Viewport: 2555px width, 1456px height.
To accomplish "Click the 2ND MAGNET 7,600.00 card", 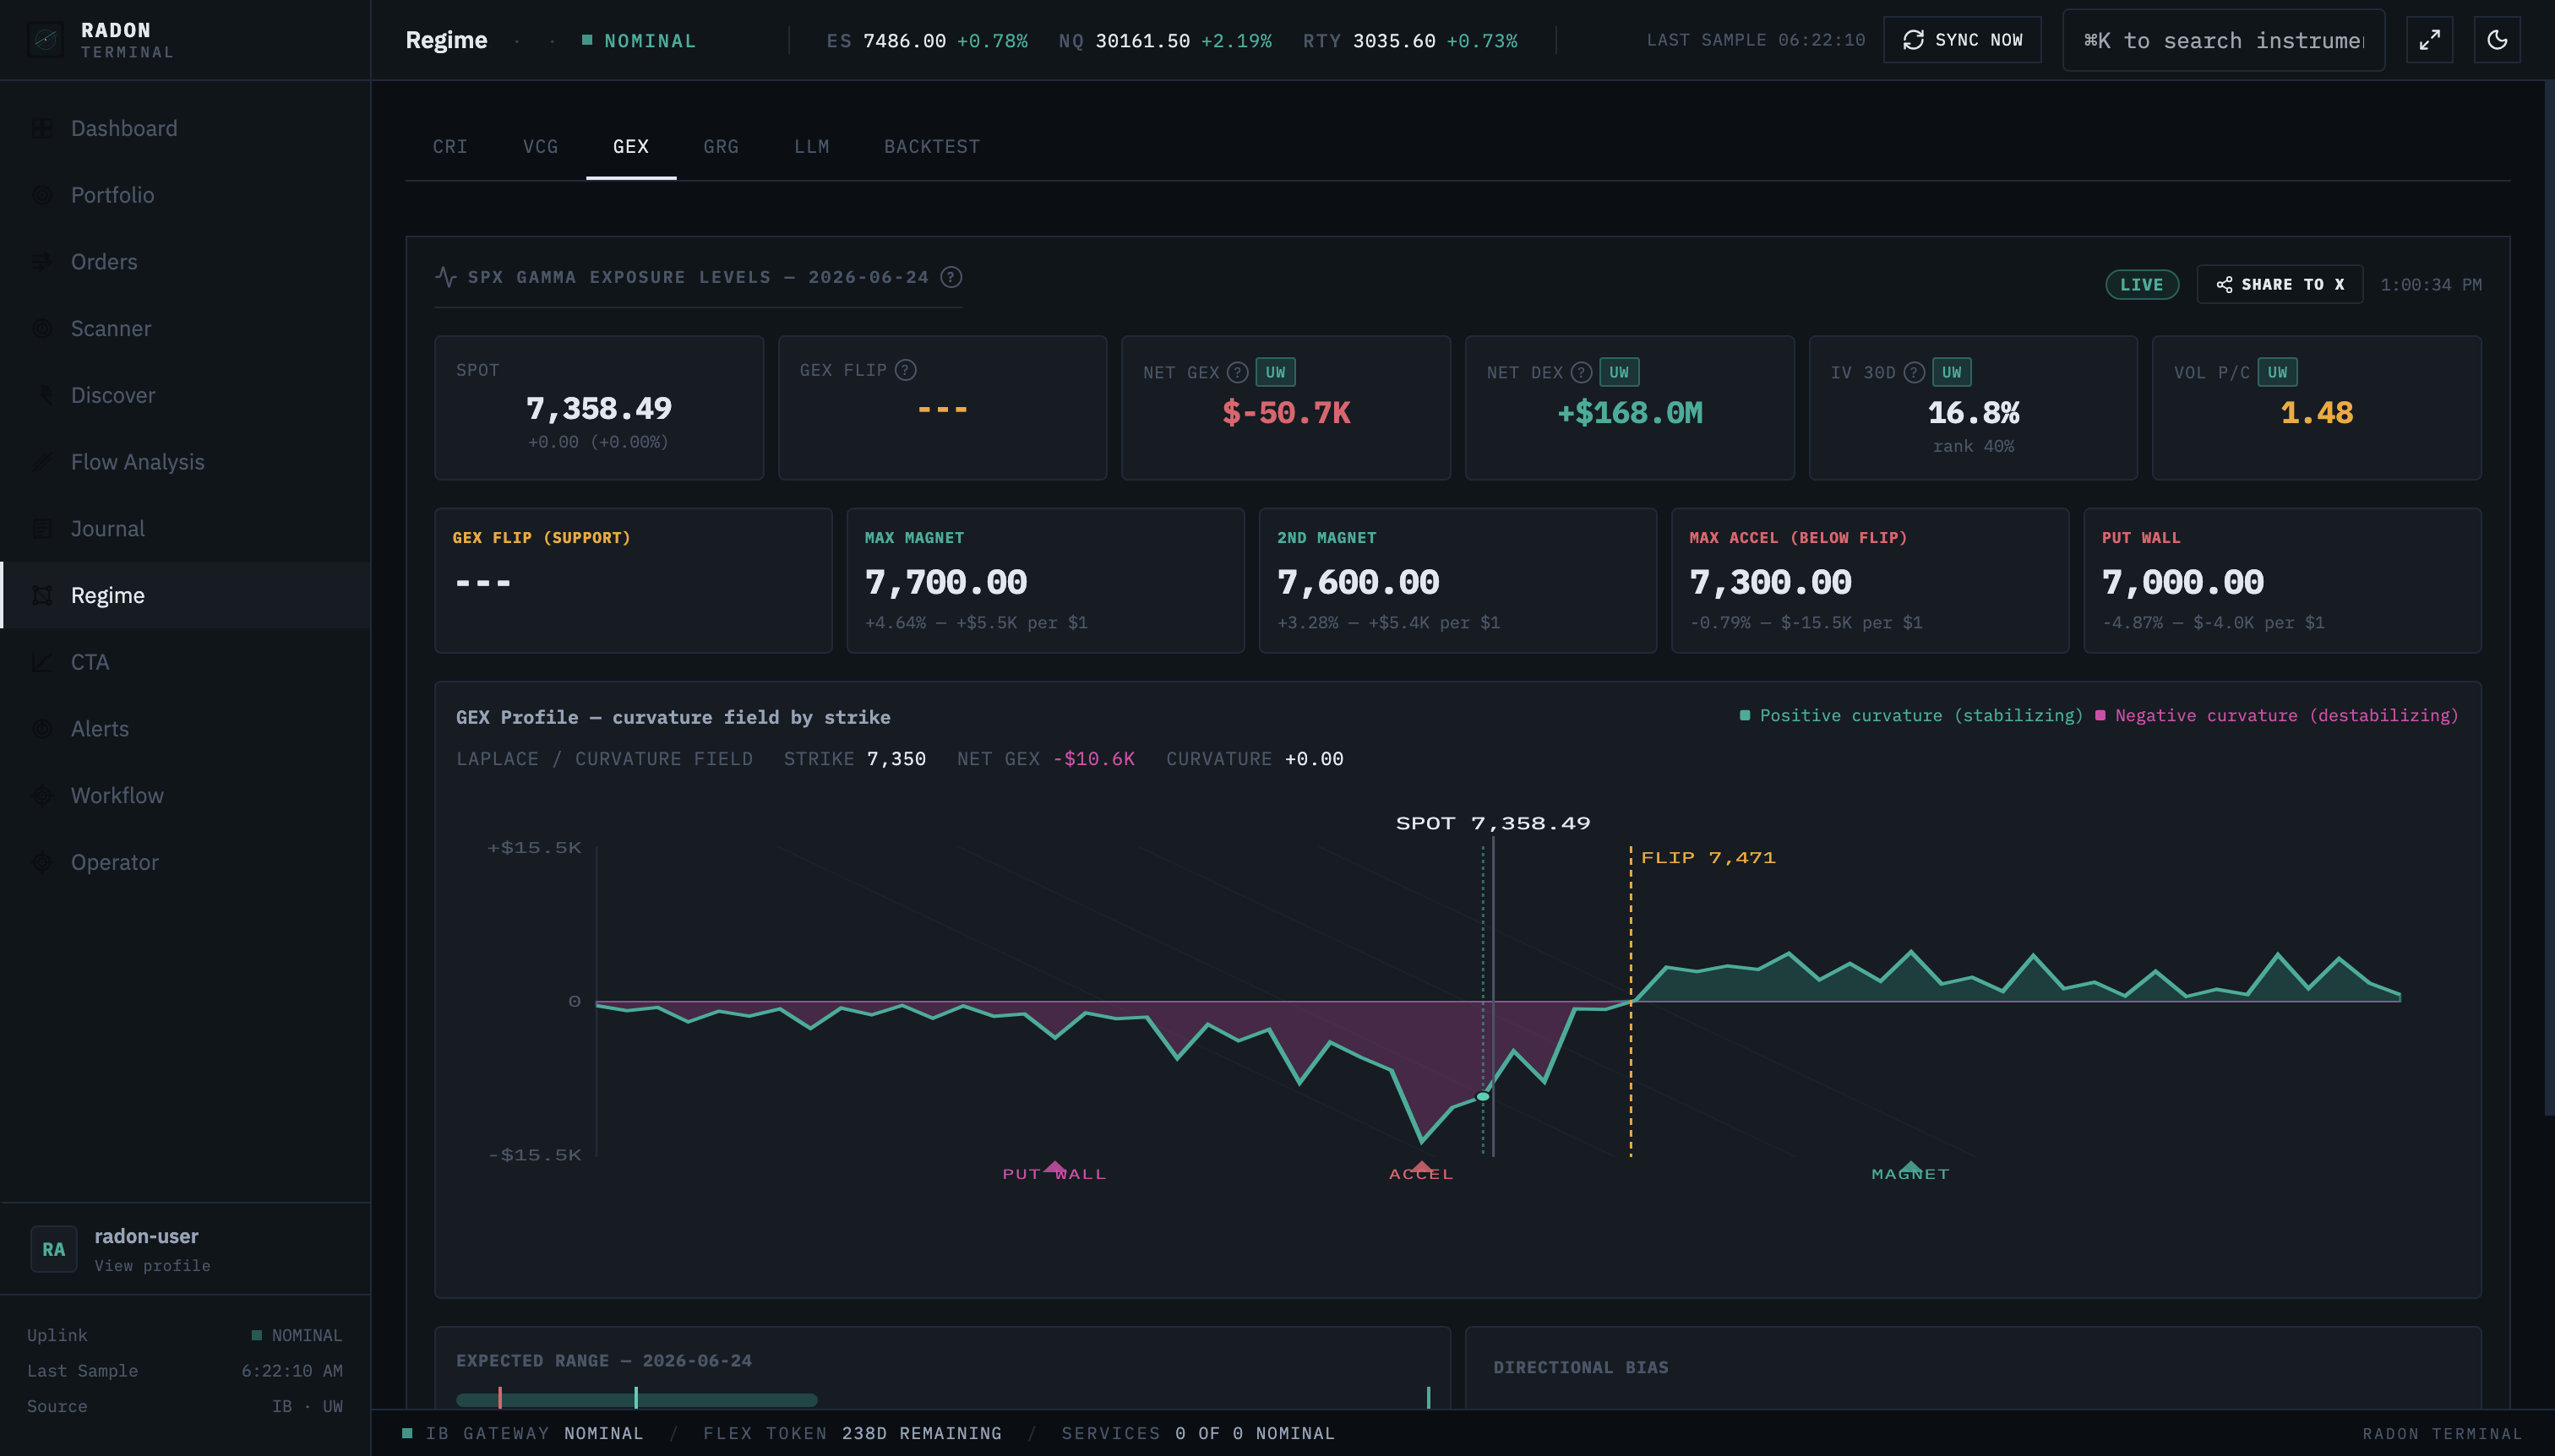I will pyautogui.click(x=1457, y=581).
